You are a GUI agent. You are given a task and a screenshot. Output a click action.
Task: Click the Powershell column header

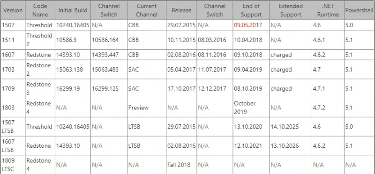(360, 10)
